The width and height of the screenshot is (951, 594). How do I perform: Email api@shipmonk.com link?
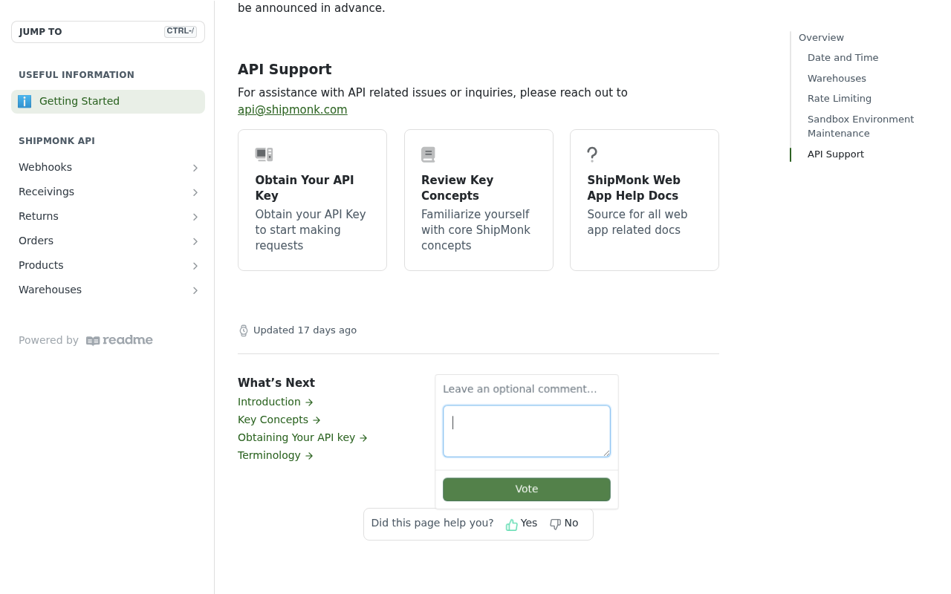tap(293, 110)
